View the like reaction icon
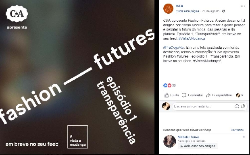This screenshot has width=250, height=155. [165, 85]
